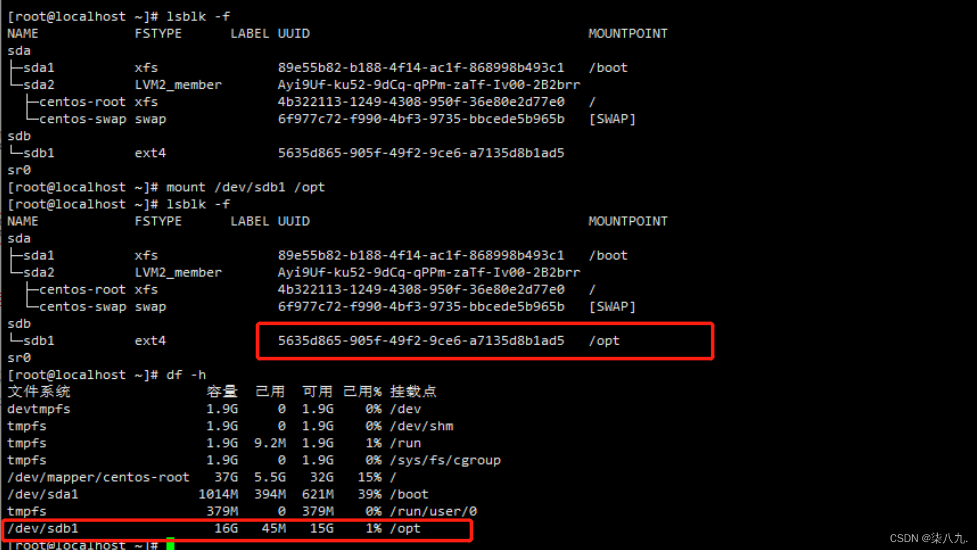Select the sdb1 UUID beside the /opt mountpoint
Image resolution: width=977 pixels, height=550 pixels.
coord(421,341)
